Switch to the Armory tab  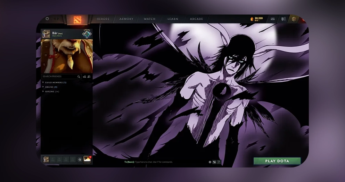(x=126, y=19)
